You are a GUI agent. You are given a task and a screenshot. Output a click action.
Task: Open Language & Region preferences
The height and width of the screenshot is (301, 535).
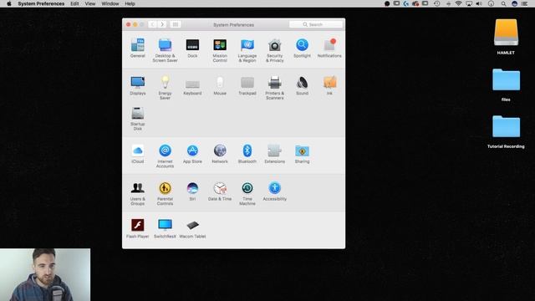[247, 50]
